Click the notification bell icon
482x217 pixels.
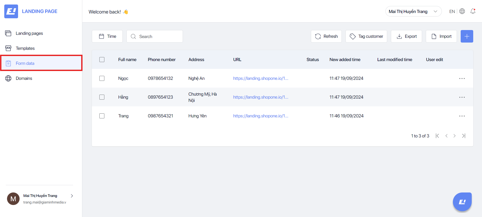(x=473, y=11)
